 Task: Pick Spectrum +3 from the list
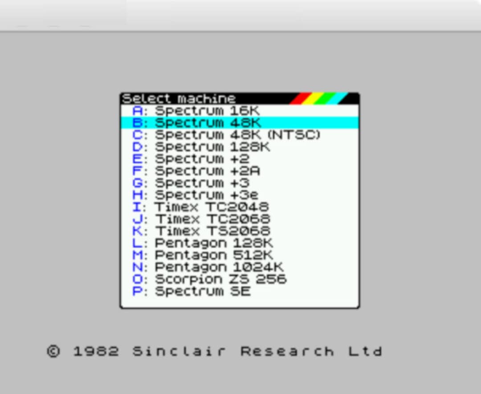coord(192,183)
